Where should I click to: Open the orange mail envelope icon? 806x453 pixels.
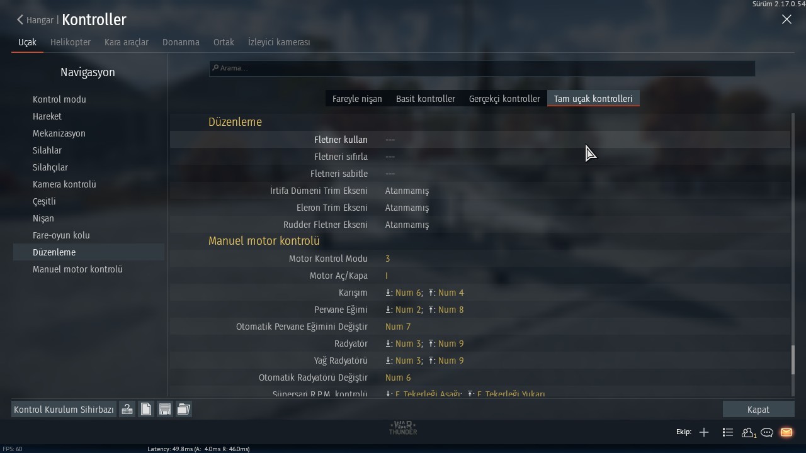click(786, 432)
